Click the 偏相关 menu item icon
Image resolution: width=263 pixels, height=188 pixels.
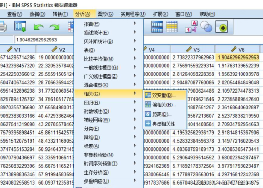148,105
